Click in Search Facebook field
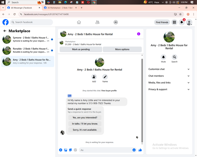197x157 pixels. 32,22
